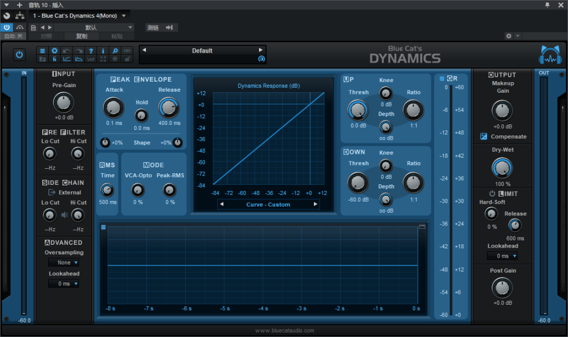Click the Down Ratio knob

coord(413,183)
